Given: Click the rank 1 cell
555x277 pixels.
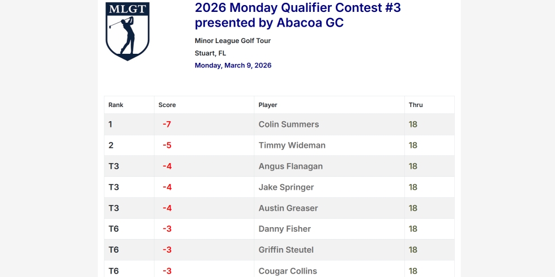Looking at the screenshot, I should pos(111,125).
